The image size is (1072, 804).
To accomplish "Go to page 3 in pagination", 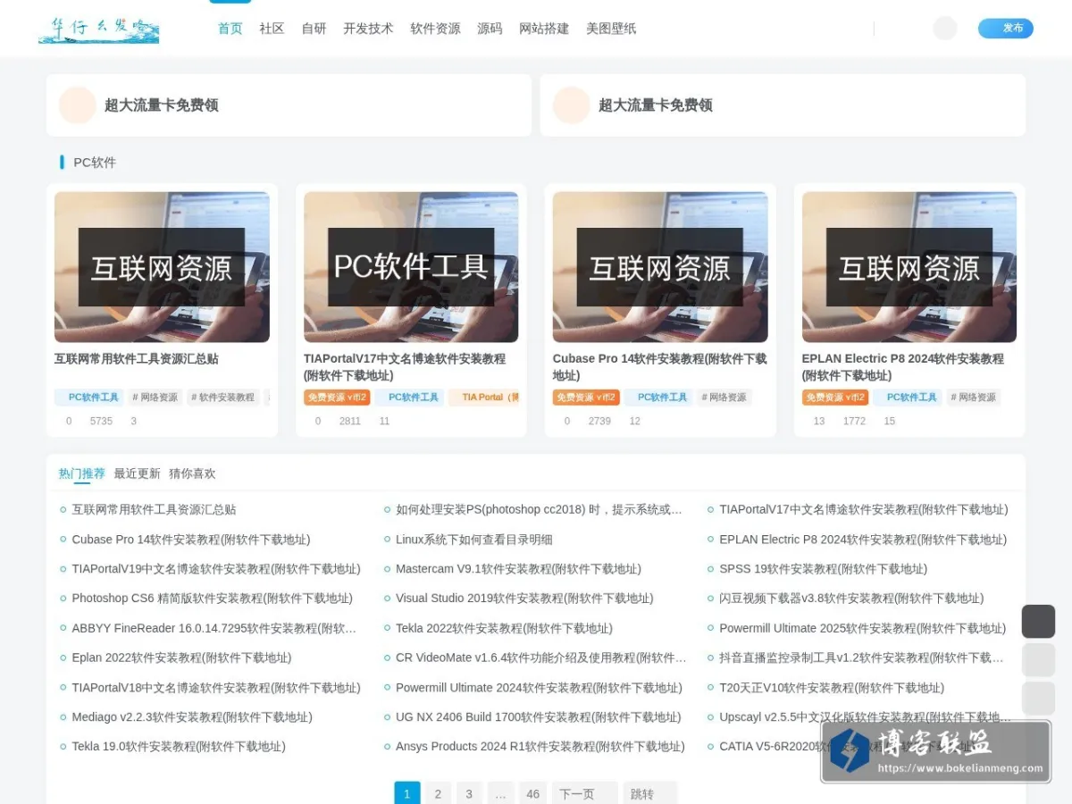I will coord(469,794).
